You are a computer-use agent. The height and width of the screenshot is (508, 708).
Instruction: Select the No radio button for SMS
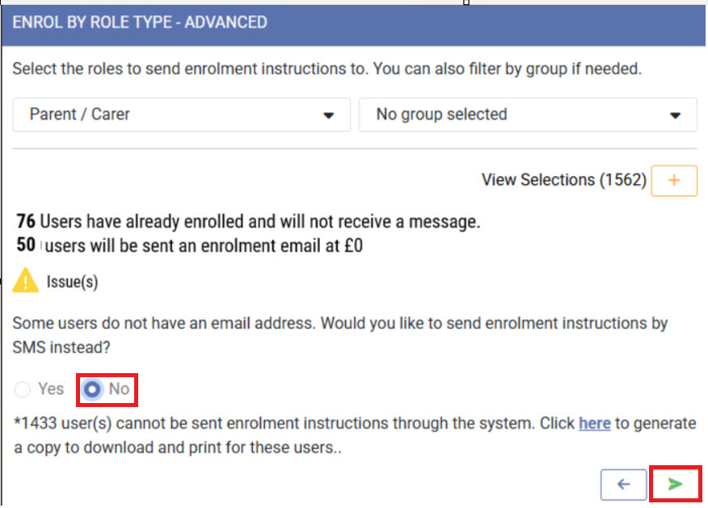click(93, 389)
